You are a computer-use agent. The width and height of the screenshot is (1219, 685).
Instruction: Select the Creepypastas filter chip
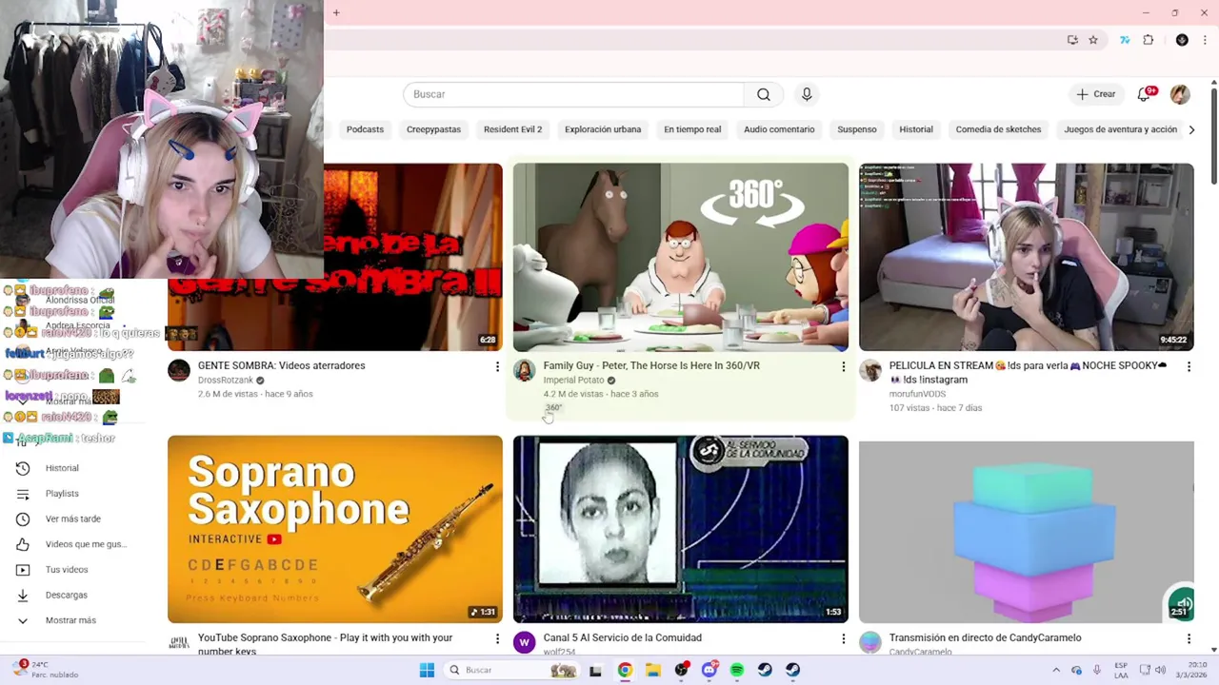pyautogui.click(x=433, y=129)
